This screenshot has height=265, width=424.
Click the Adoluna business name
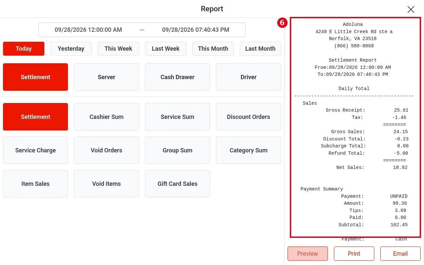point(353,25)
